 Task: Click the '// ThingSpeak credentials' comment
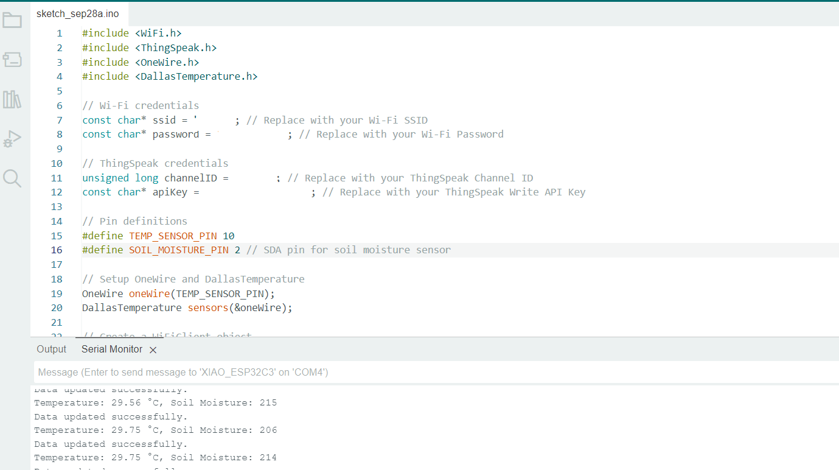pos(155,164)
